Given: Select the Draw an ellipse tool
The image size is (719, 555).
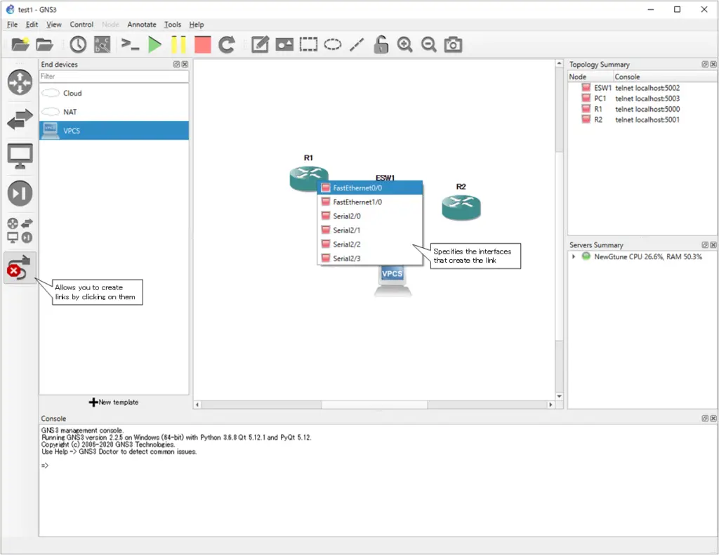Looking at the screenshot, I should (332, 44).
